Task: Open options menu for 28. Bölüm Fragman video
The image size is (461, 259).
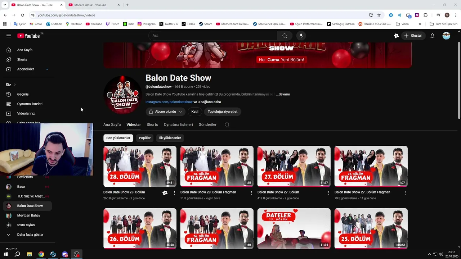Action: click(251, 193)
